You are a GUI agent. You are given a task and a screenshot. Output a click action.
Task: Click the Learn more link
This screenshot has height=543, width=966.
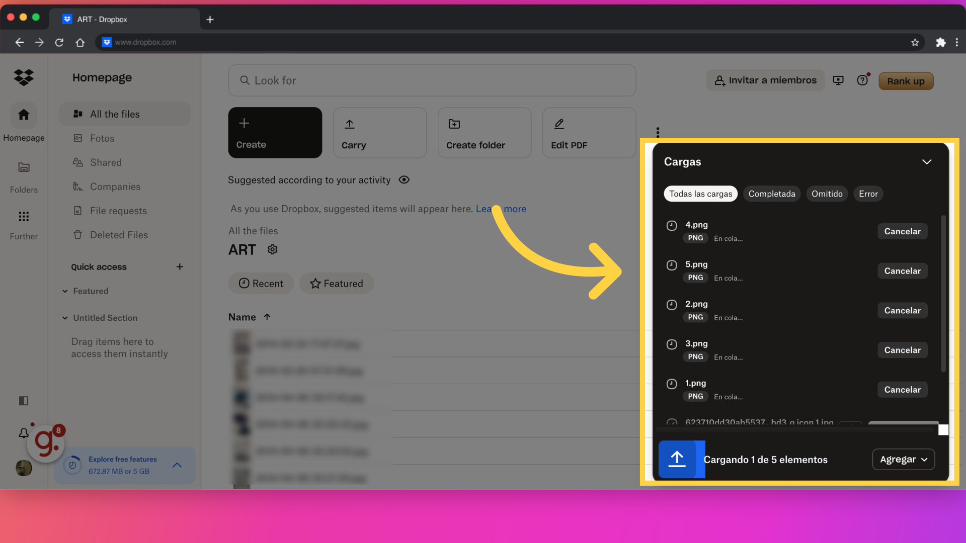pos(501,208)
